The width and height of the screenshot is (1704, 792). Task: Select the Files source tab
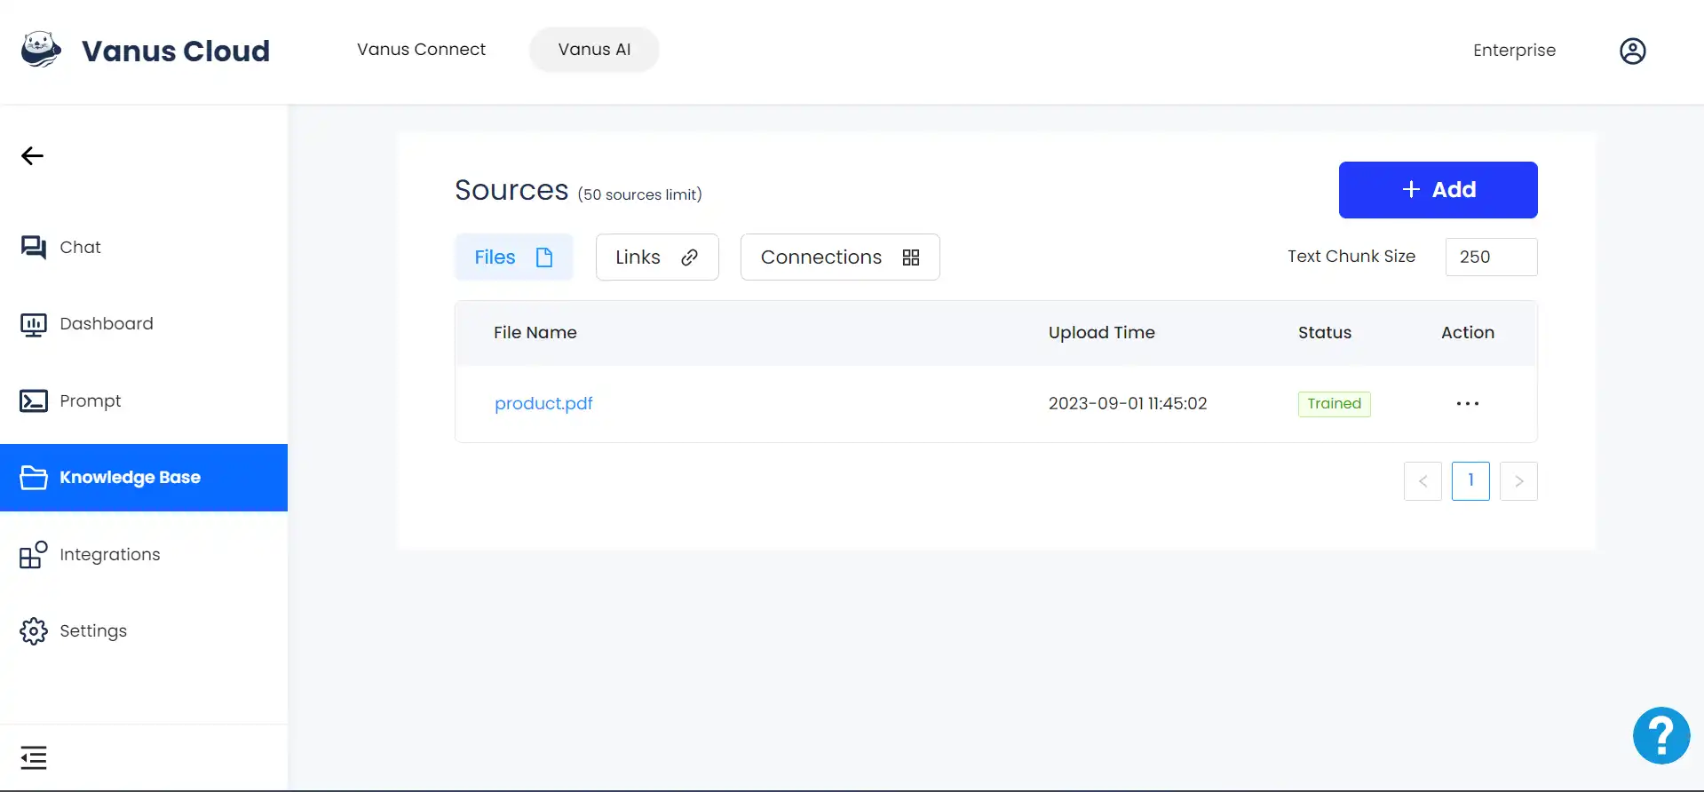[514, 257]
